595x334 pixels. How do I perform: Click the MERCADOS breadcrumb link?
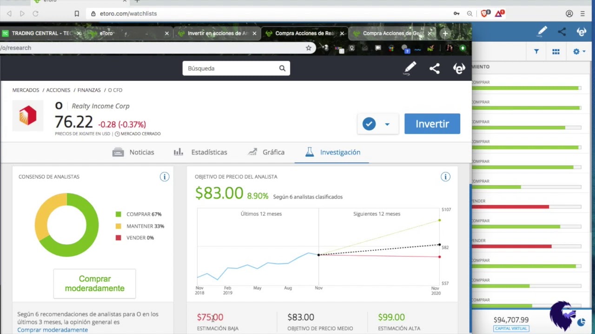pyautogui.click(x=26, y=90)
